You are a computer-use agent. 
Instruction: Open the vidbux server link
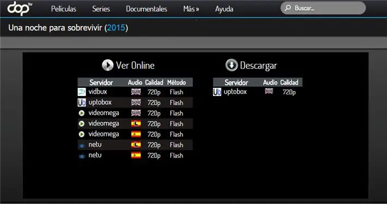tap(98, 92)
